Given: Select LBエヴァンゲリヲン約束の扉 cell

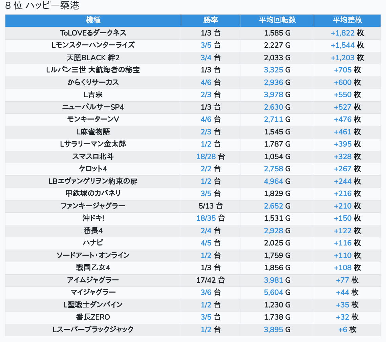Looking at the screenshot, I should (x=93, y=181).
